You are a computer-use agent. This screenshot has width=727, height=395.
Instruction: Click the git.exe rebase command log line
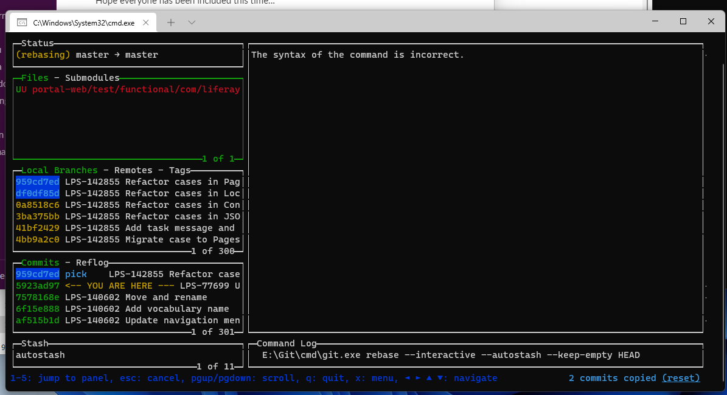click(451, 355)
